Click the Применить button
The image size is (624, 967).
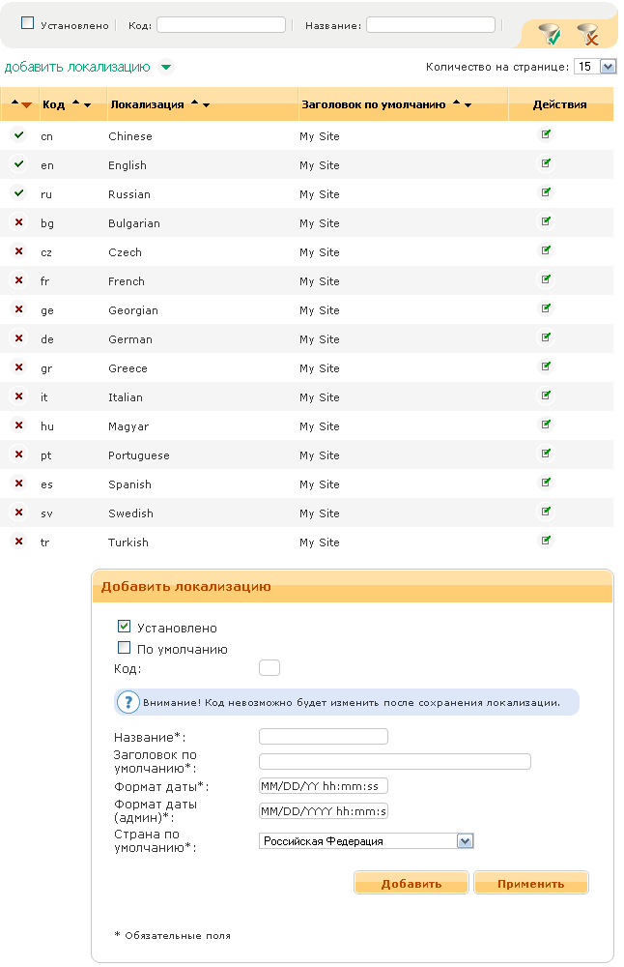pyautogui.click(x=530, y=883)
